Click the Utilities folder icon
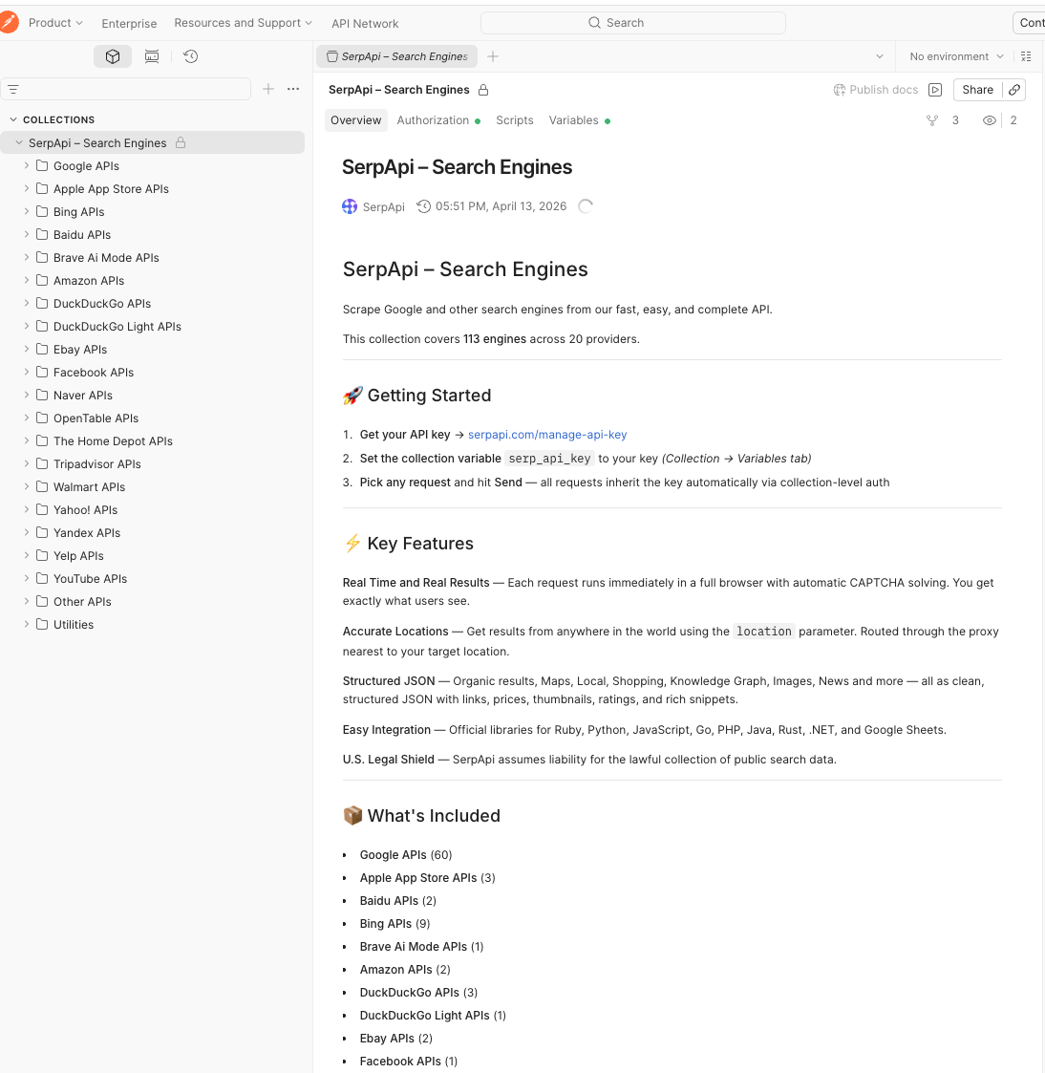This screenshot has height=1073, width=1045. point(42,624)
